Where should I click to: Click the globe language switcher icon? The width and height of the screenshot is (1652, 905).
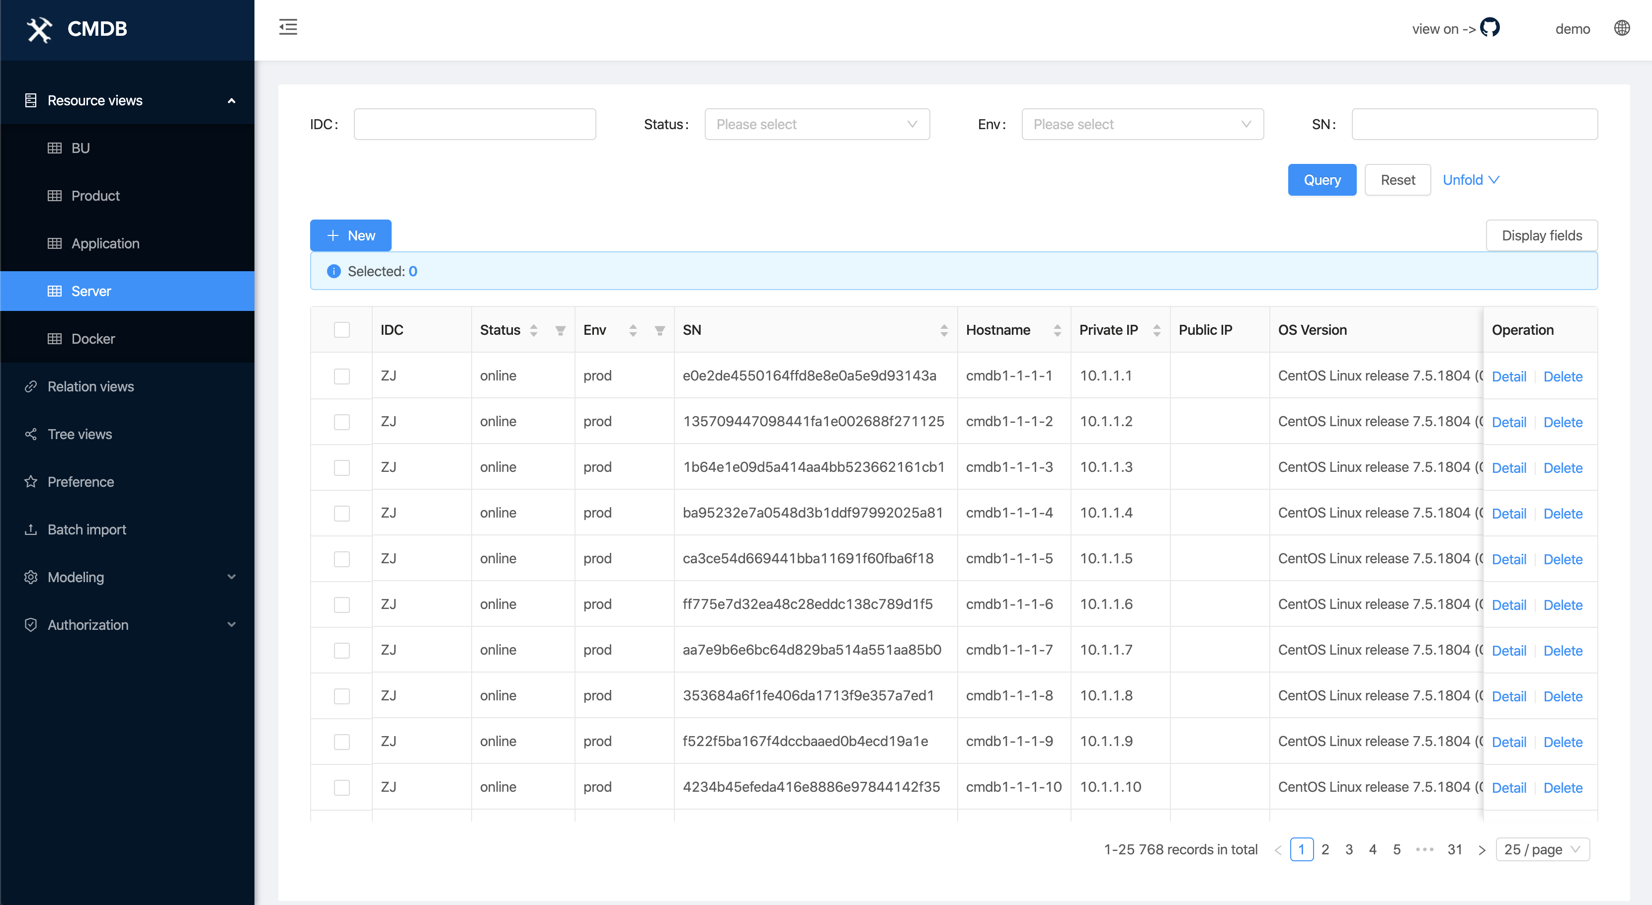1622,28
